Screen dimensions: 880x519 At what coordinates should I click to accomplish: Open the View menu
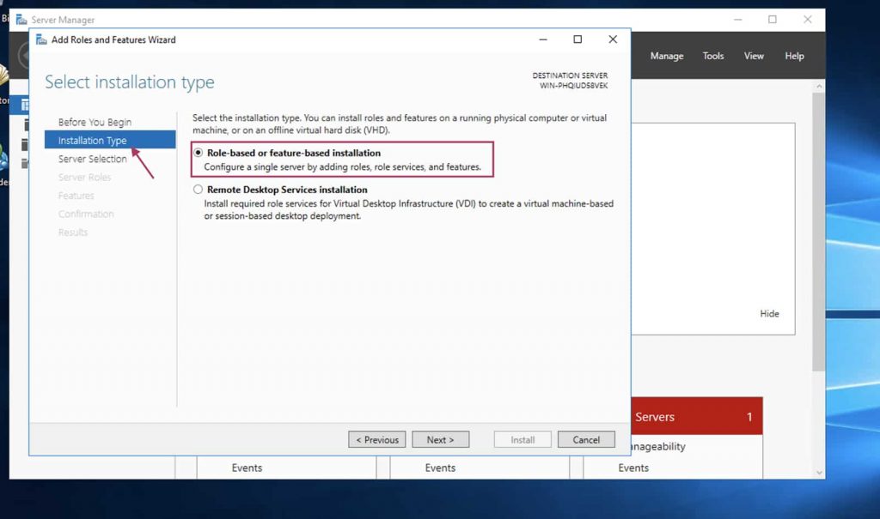[x=754, y=56]
